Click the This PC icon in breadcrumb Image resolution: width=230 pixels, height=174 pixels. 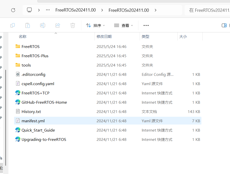click(x=29, y=10)
